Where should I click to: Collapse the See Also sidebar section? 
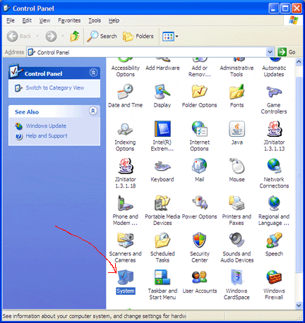pyautogui.click(x=93, y=111)
